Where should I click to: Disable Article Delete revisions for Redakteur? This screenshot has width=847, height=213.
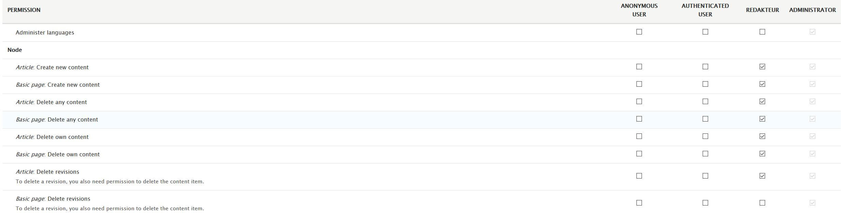(762, 176)
